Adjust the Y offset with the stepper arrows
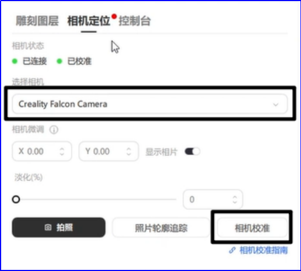 (129, 151)
